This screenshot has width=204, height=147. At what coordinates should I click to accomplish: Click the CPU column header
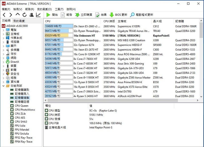(72, 21)
